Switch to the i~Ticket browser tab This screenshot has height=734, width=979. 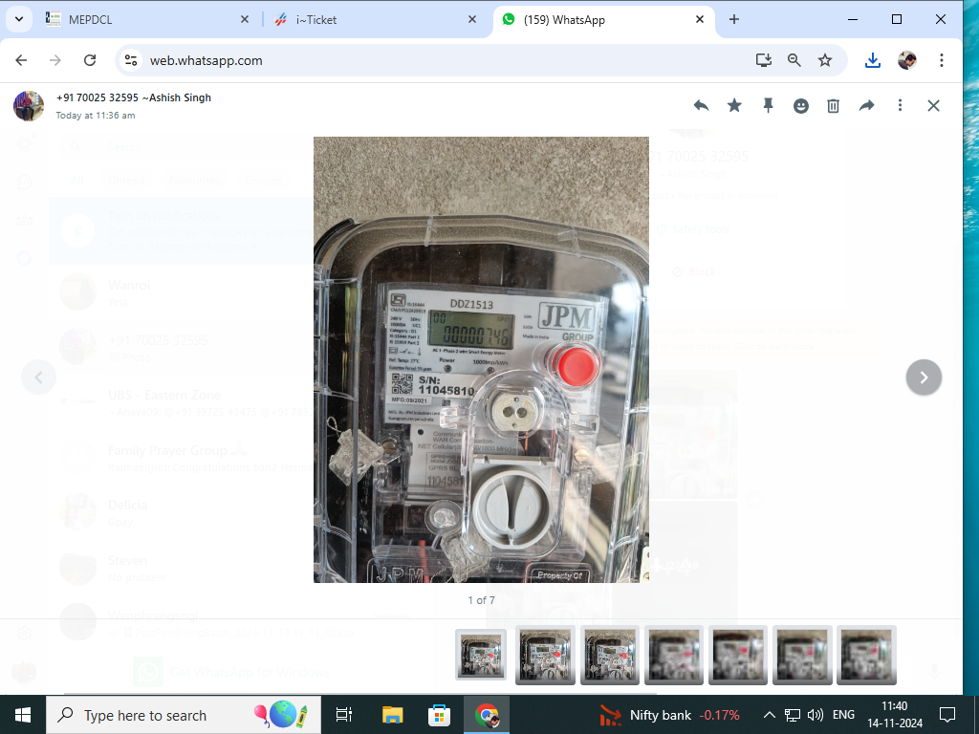coord(375,19)
